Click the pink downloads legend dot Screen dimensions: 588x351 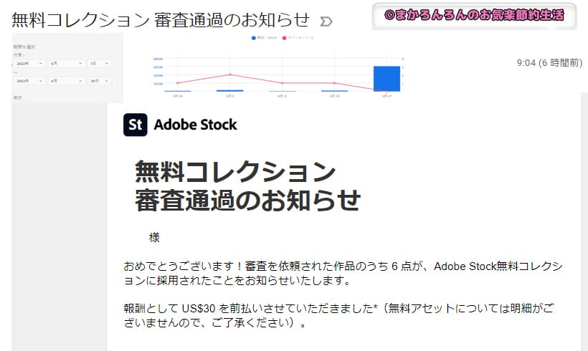tap(284, 38)
